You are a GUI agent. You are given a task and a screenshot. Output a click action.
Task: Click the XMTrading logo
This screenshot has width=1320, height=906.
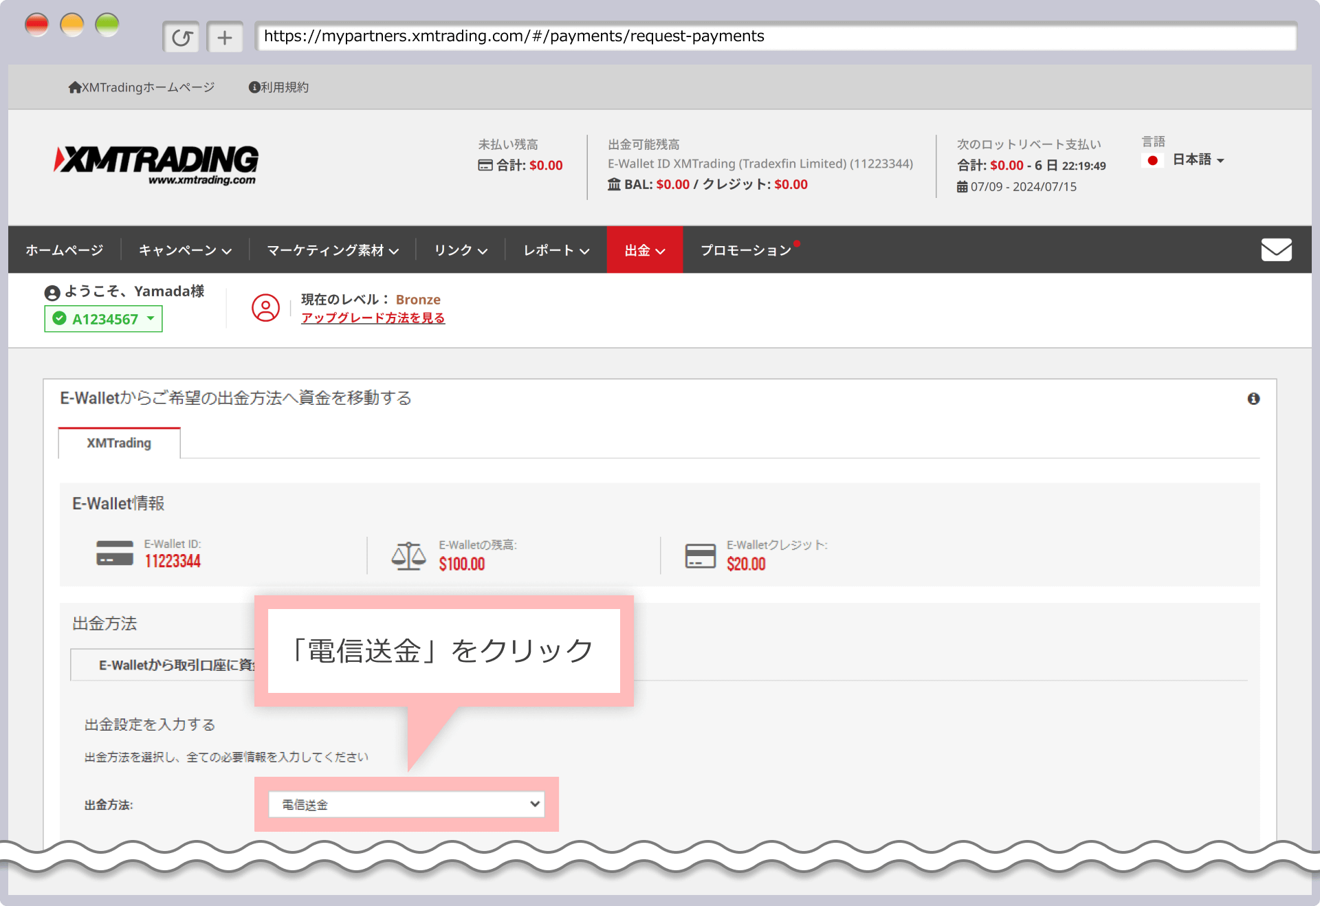(157, 165)
